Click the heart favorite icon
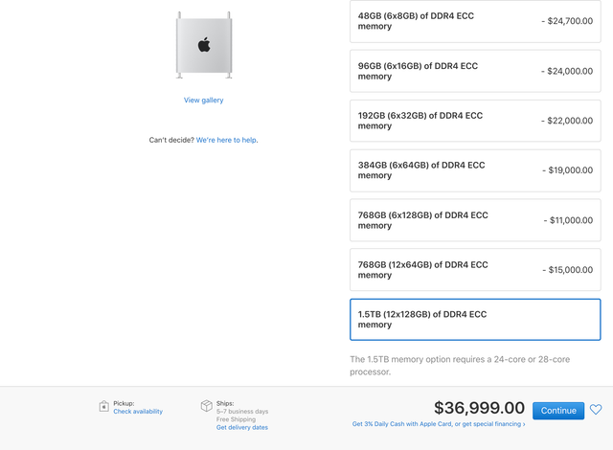 [596, 410]
